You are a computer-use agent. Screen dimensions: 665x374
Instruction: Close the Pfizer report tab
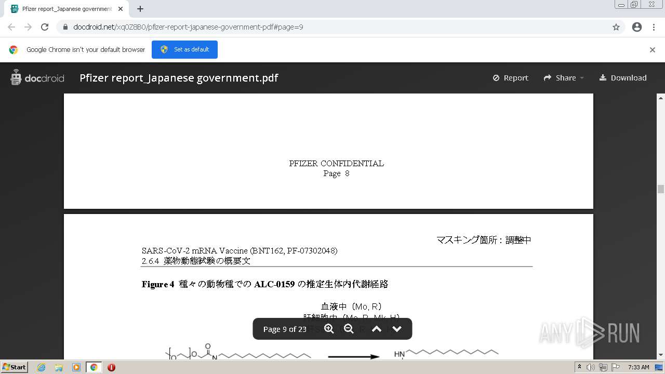[x=121, y=9]
